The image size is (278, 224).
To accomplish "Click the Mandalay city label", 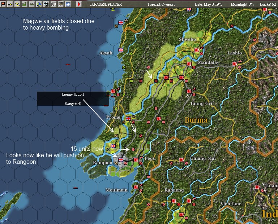I will click(208, 62).
